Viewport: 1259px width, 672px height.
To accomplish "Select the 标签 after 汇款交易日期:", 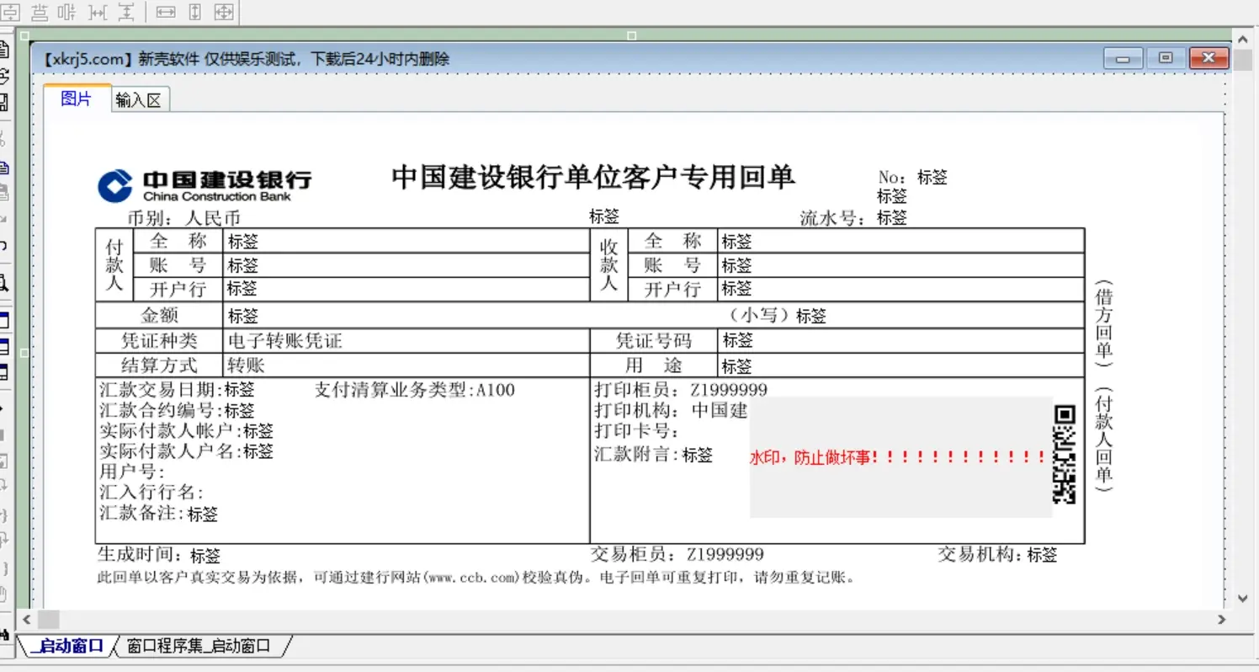I will [x=239, y=390].
